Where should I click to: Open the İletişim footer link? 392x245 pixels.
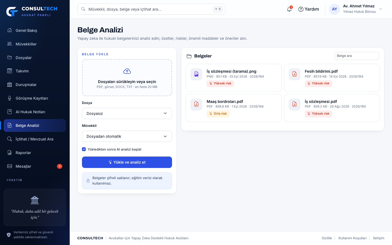379,238
